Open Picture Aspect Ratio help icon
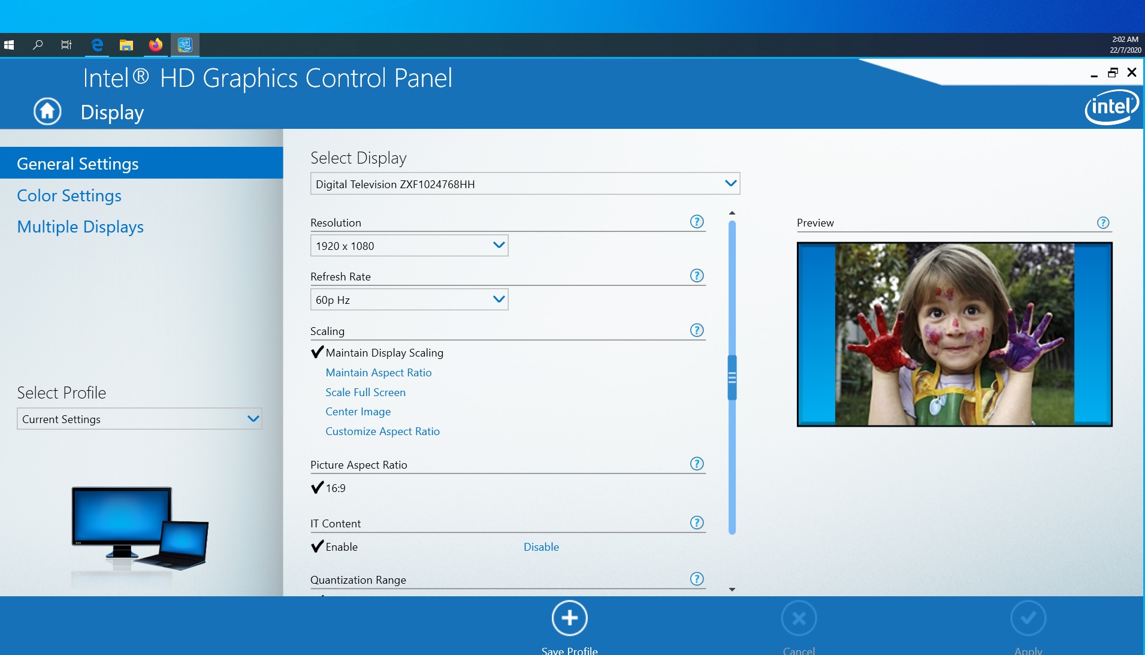Screen dimensions: 1145x655 (x=697, y=464)
